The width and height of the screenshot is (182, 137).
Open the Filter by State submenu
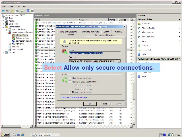pos(159,32)
